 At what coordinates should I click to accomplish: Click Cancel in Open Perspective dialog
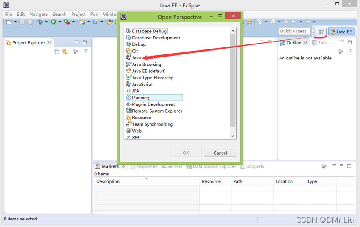220,153
